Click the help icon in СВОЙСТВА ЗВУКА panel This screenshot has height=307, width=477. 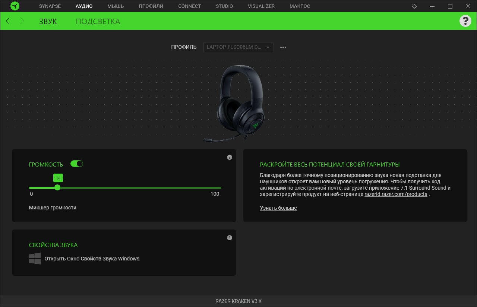(230, 238)
